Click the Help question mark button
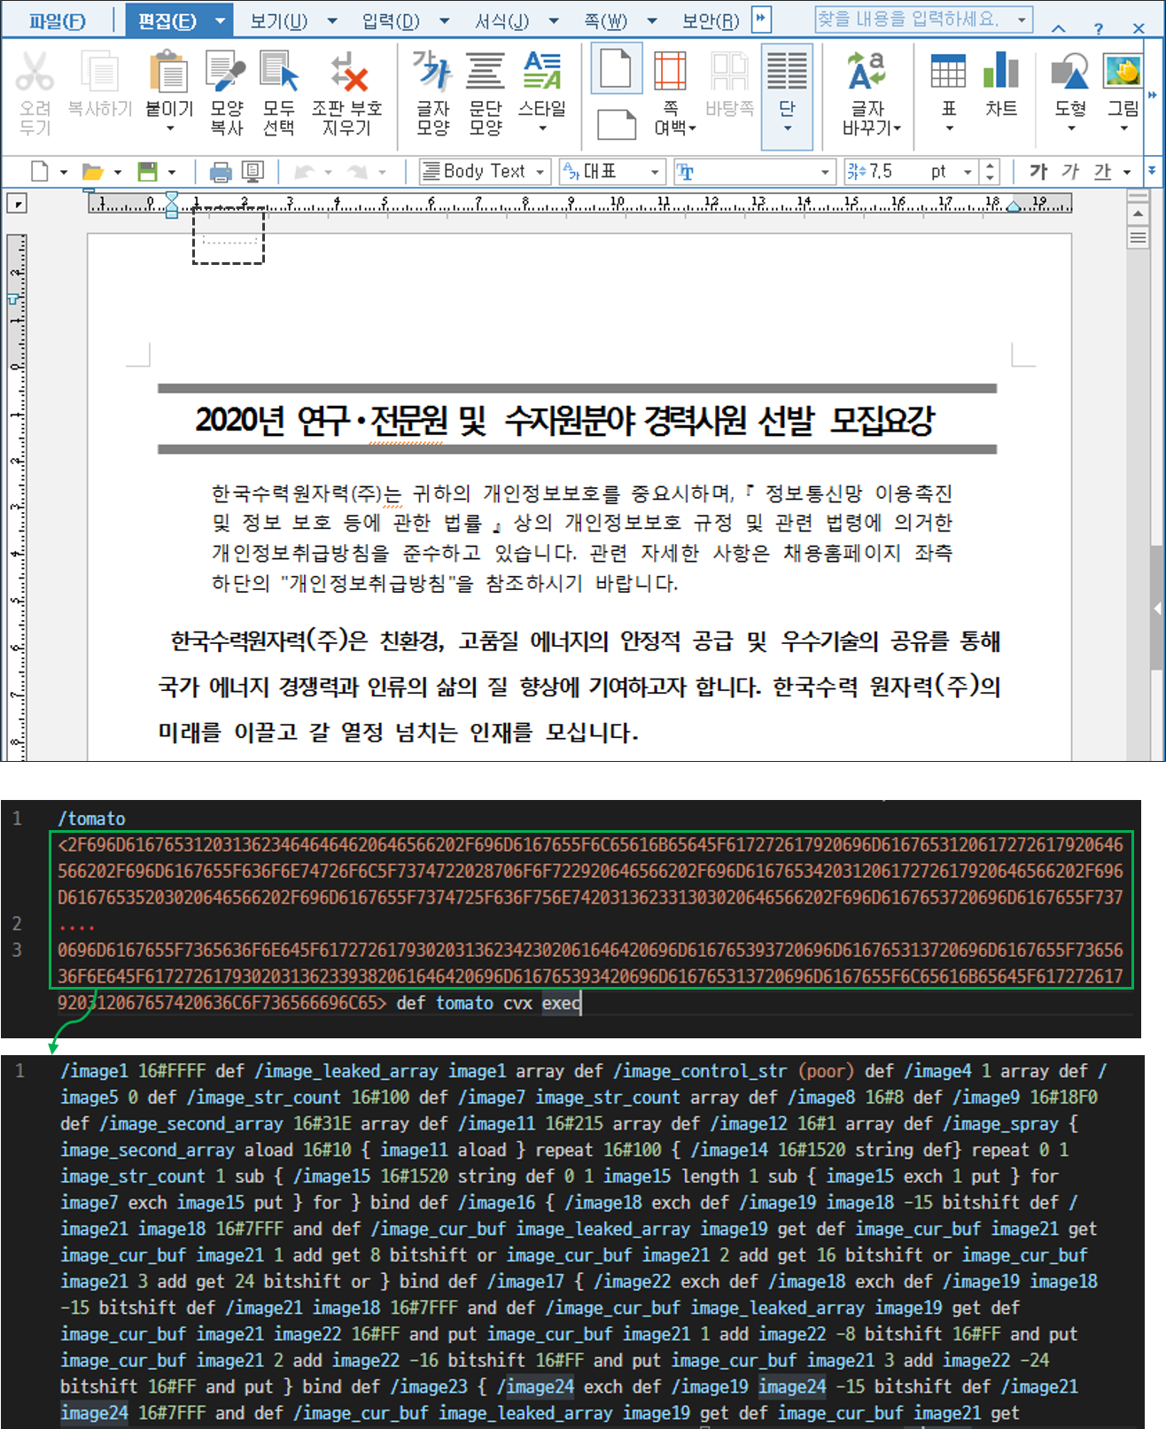This screenshot has height=1429, width=1166. point(1099,28)
